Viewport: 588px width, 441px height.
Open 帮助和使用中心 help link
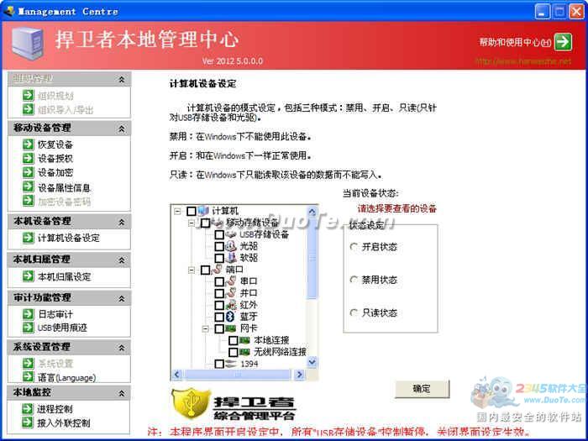coord(515,42)
